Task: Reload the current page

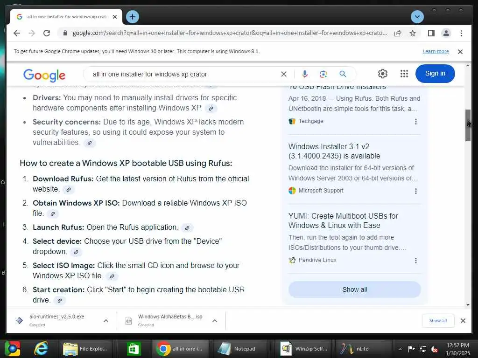Action: [47, 33]
